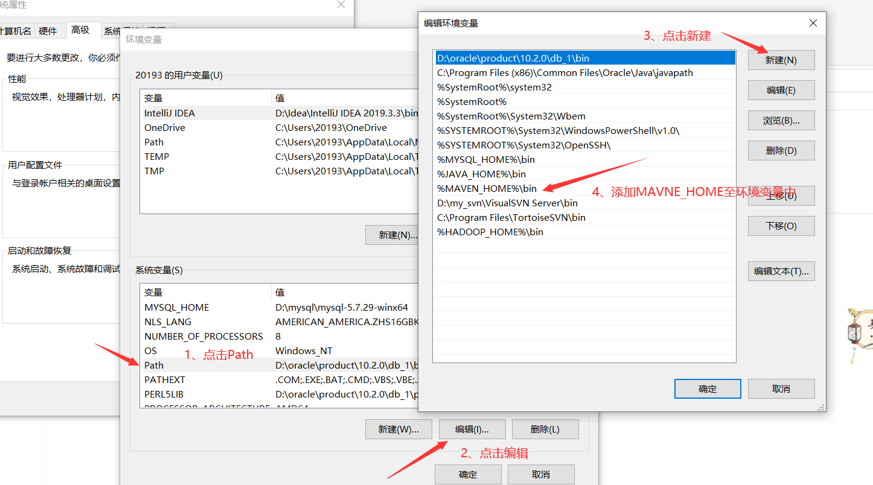Select the NUMBER_OF_PROCESSORS system variable row
The image size is (873, 485).
(280, 336)
